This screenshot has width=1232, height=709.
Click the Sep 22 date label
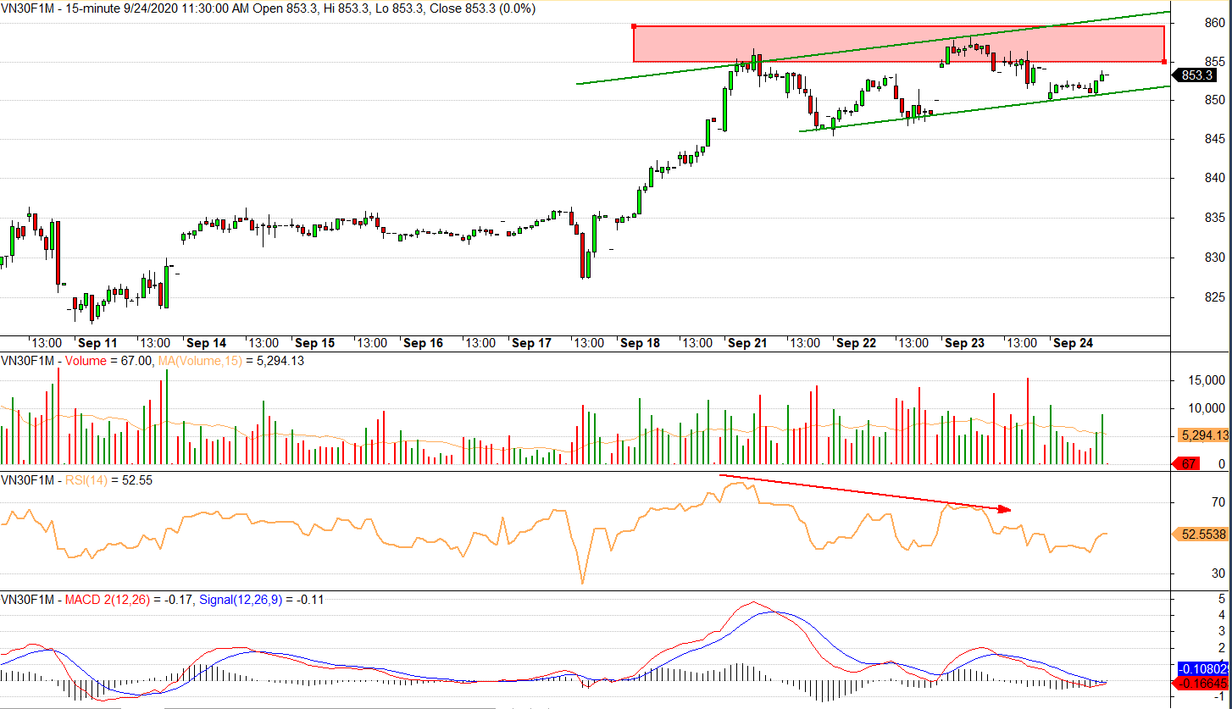tap(856, 343)
